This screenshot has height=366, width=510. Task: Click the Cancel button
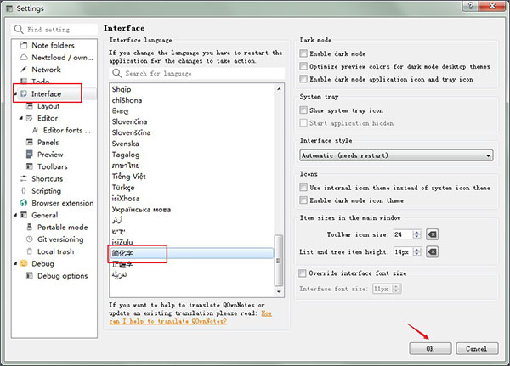(477, 348)
